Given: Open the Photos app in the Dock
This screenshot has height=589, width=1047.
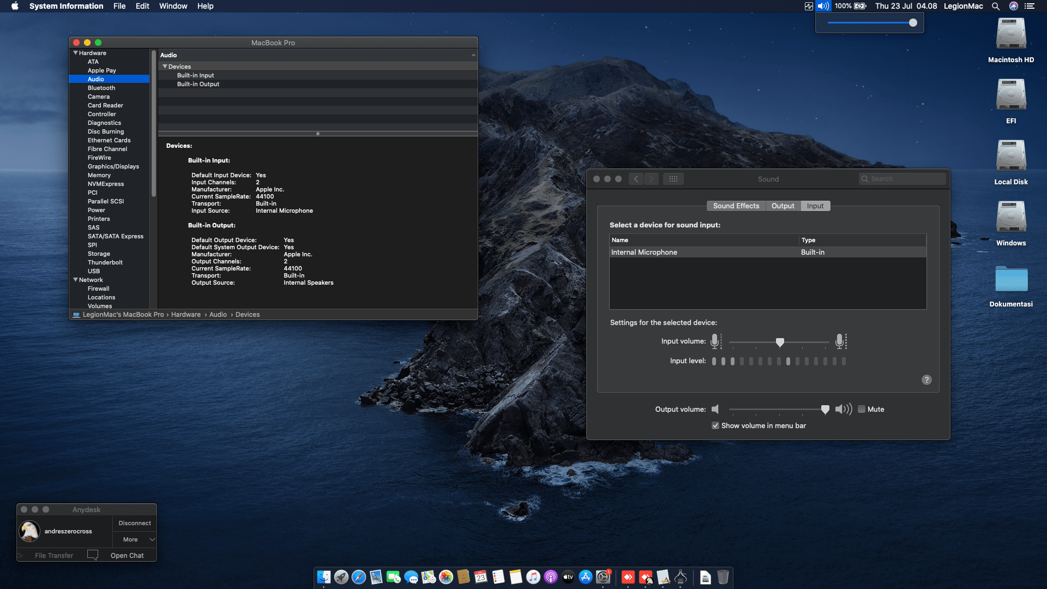Looking at the screenshot, I should [446, 577].
